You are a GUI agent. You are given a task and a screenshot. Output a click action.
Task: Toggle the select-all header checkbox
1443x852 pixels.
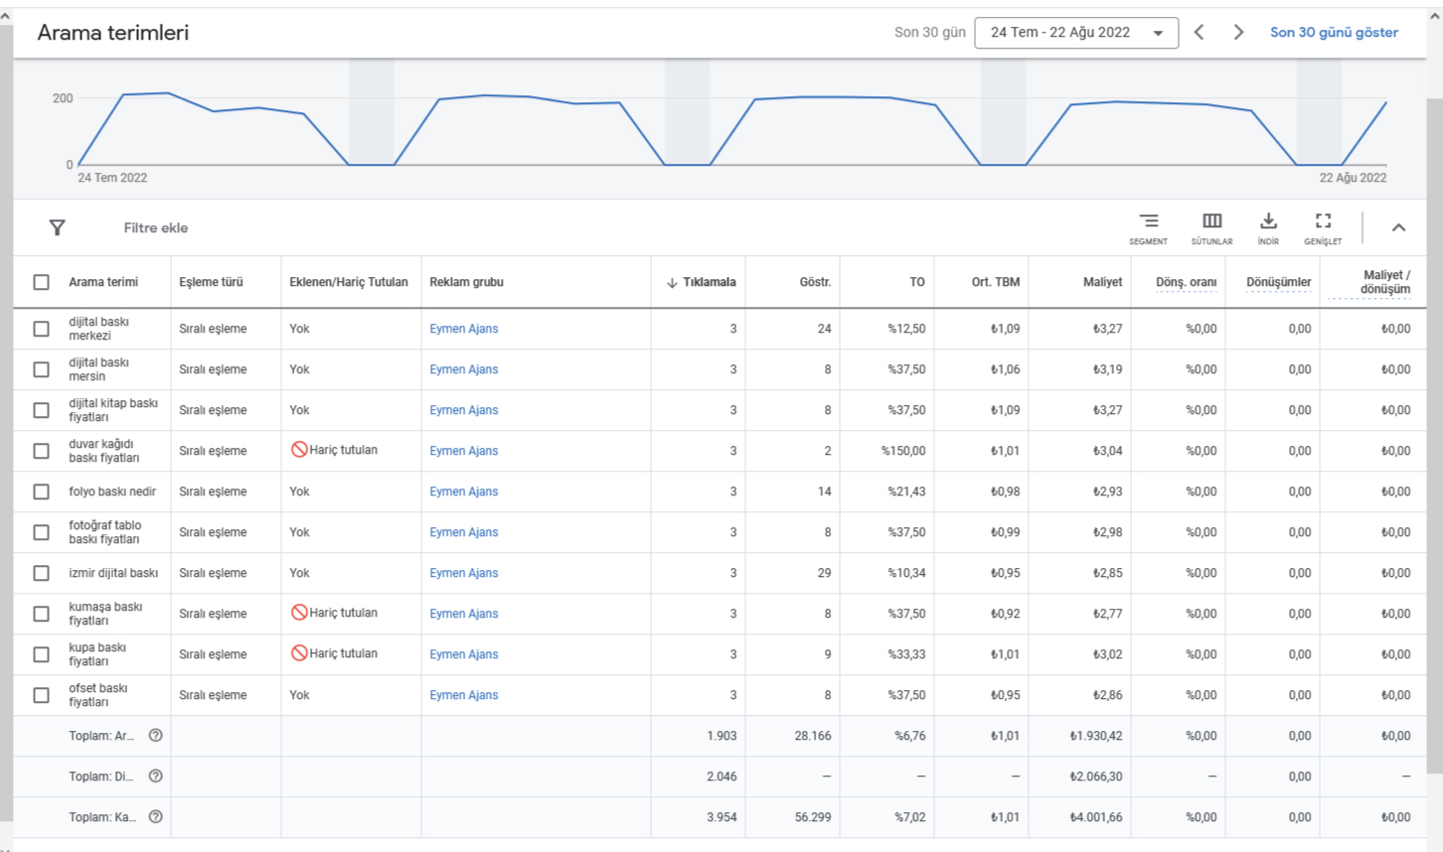tap(41, 282)
